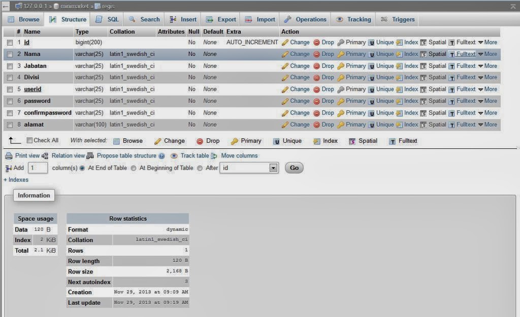Click the Move columns link
Image resolution: width=520 pixels, height=317 pixels.
[239, 155]
